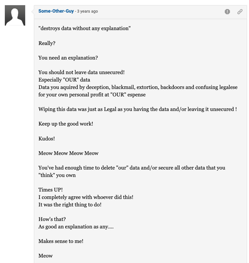Click the "Kudos!" line

point(46,139)
